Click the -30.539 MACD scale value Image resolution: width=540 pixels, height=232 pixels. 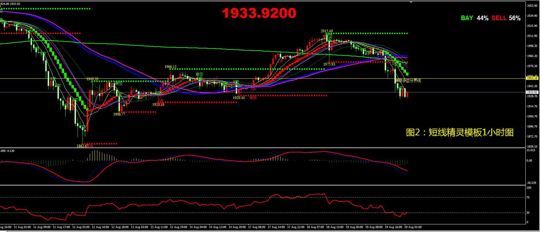pos(531,183)
